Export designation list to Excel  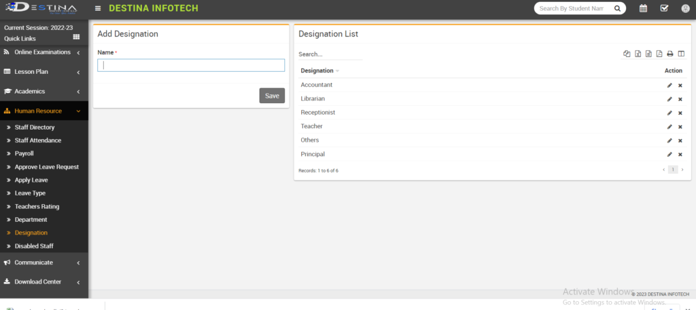638,54
